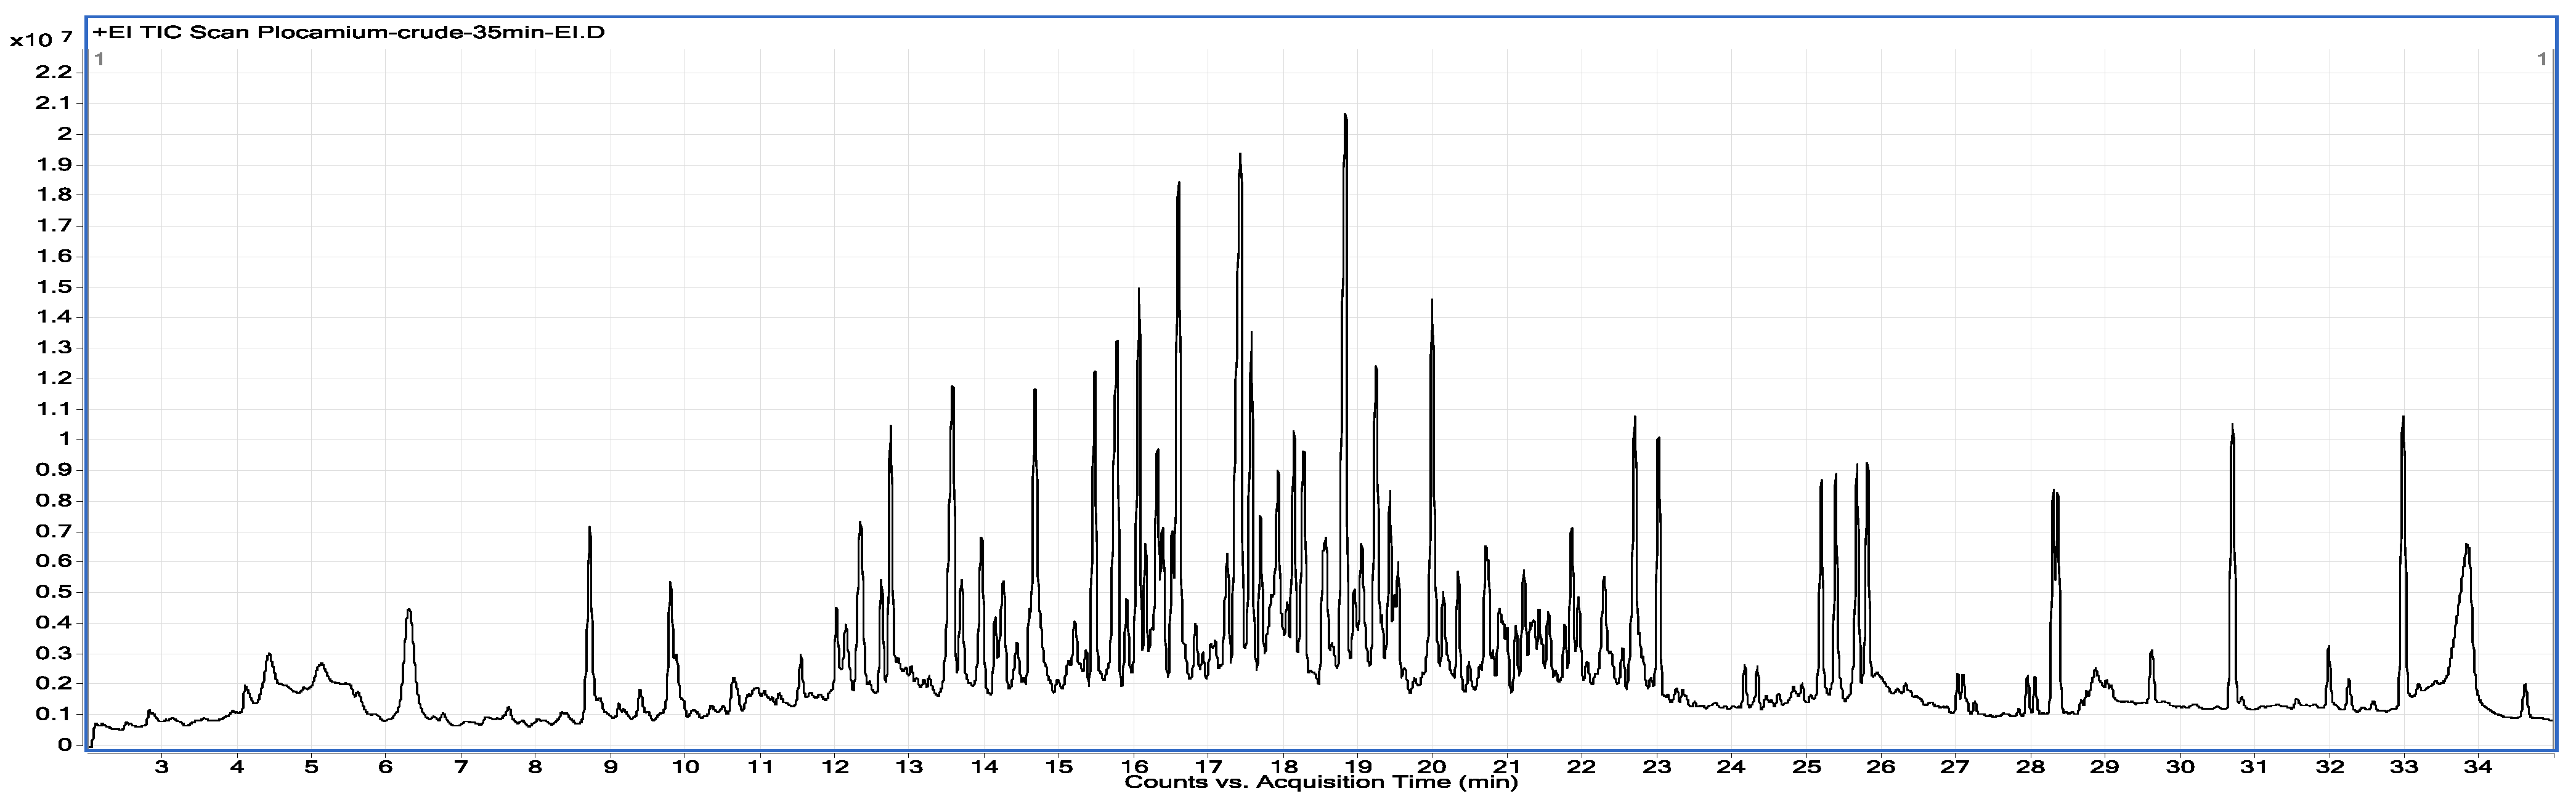Viewport: 2576px width, 799px height.
Task: Click the peak near 9.8 min
Action: click(x=670, y=584)
